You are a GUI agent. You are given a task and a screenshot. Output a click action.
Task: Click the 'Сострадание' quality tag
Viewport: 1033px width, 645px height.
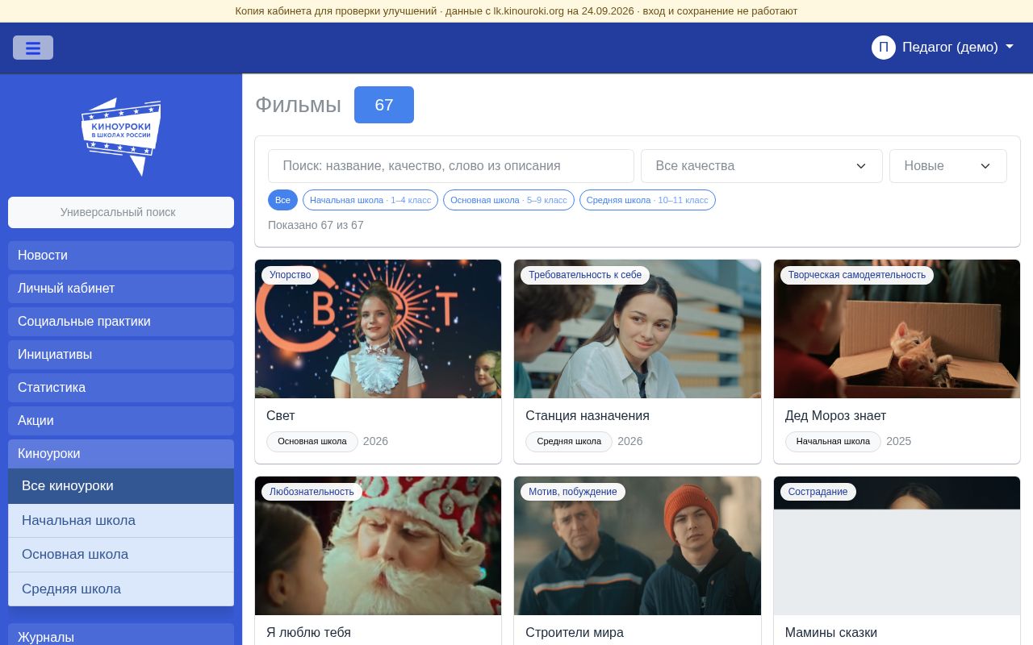tap(818, 492)
